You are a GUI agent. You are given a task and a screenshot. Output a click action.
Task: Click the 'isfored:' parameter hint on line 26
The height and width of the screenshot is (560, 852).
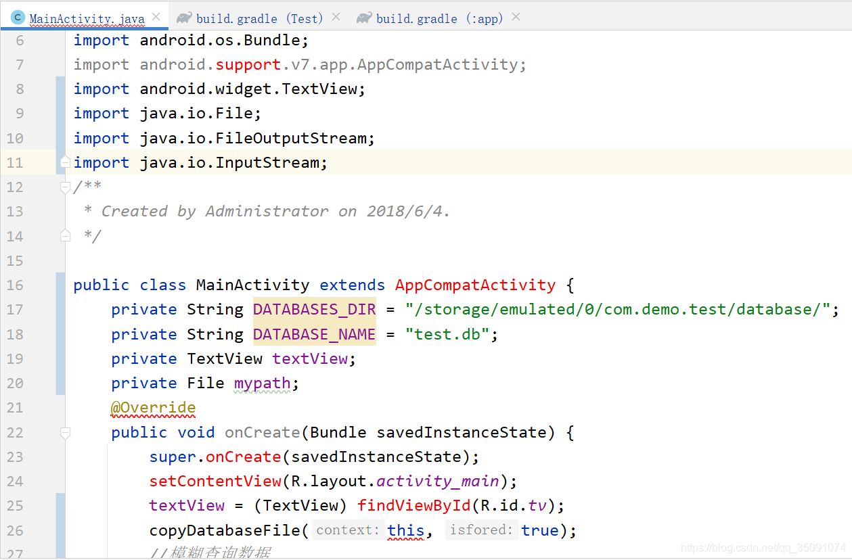[x=481, y=530]
